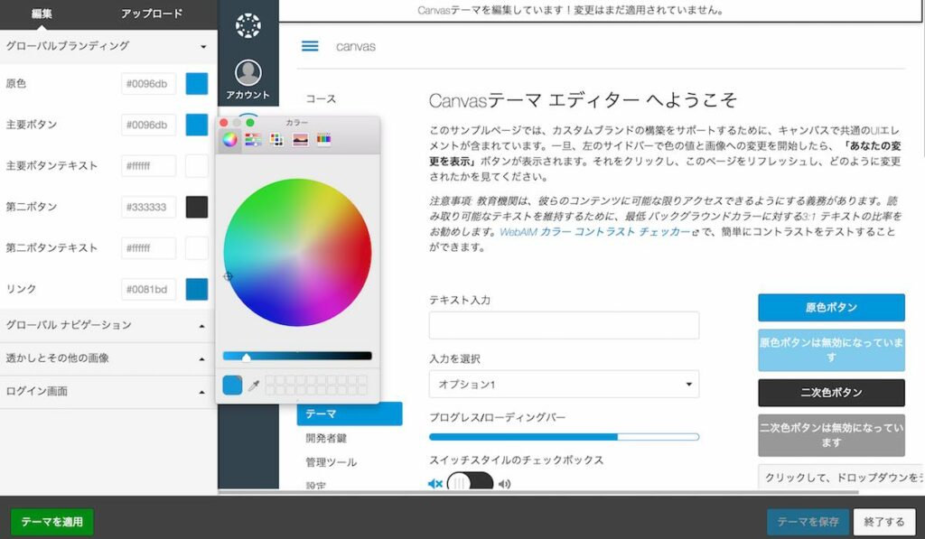Click the 終了する button
Viewport: 925px width, 539px height.
[883, 522]
